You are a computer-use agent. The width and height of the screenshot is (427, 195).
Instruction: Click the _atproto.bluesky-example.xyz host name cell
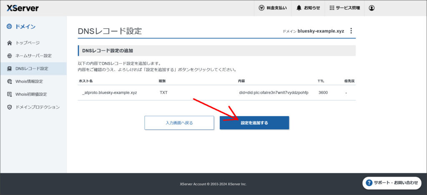pos(110,93)
